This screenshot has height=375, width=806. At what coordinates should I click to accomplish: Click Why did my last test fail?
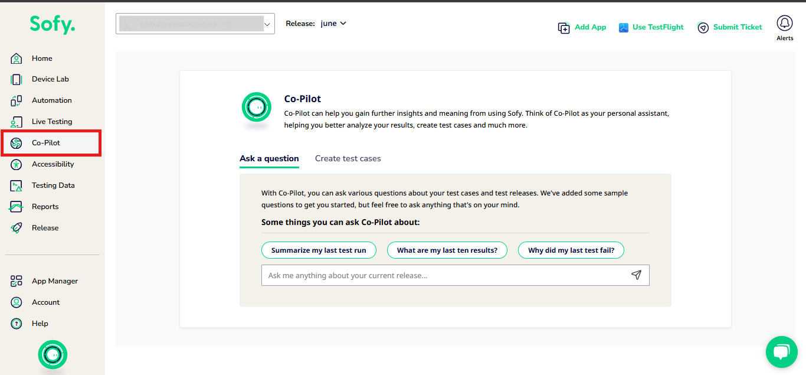[x=571, y=250]
